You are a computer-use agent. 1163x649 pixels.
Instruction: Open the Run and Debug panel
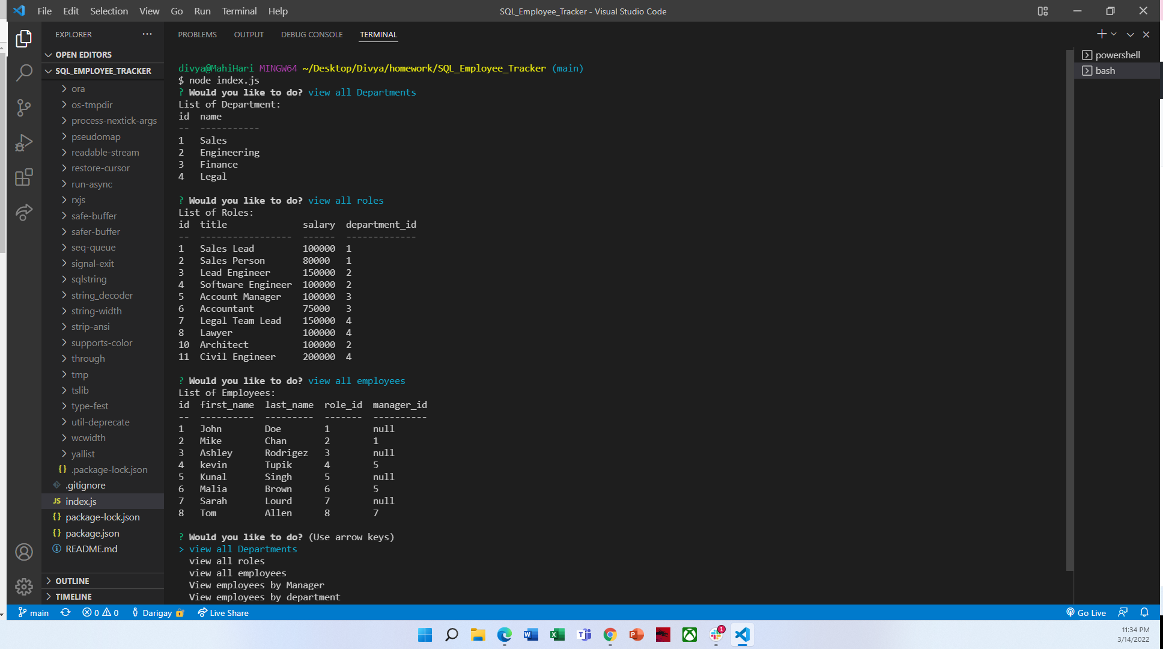pyautogui.click(x=24, y=142)
